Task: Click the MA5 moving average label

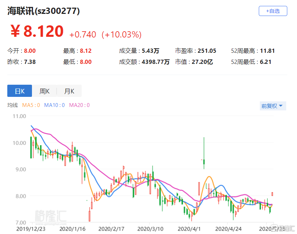Action: pyautogui.click(x=31, y=105)
